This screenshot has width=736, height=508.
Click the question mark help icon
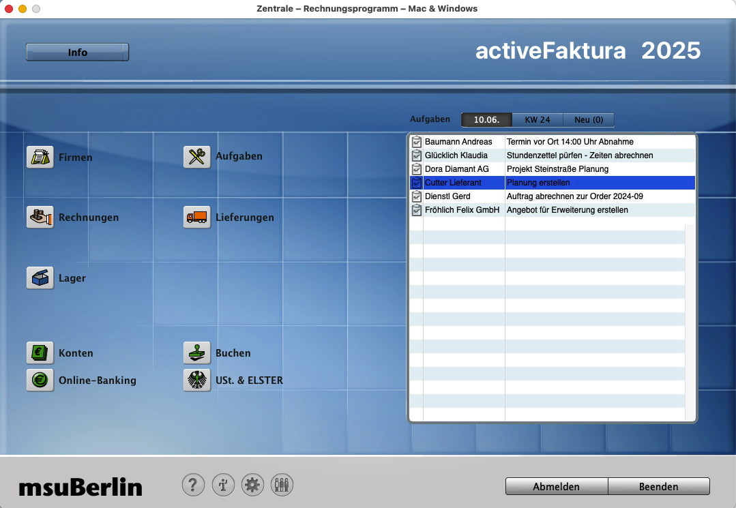tap(193, 485)
